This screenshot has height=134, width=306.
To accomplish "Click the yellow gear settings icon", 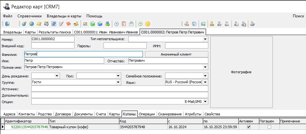I will (148, 24).
